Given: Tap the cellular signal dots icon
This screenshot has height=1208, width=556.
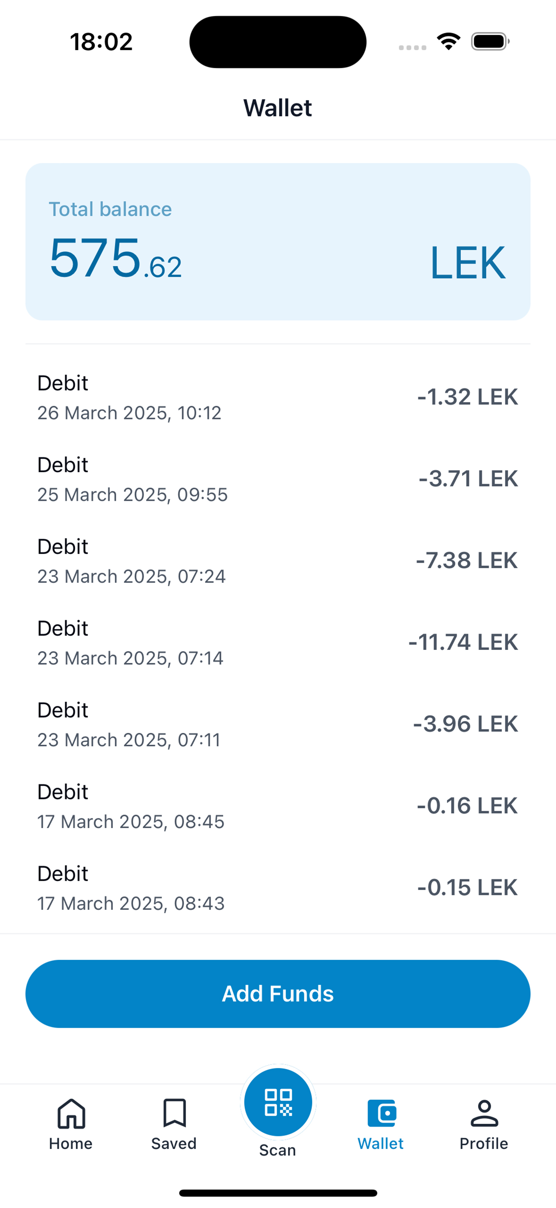Looking at the screenshot, I should 412,47.
